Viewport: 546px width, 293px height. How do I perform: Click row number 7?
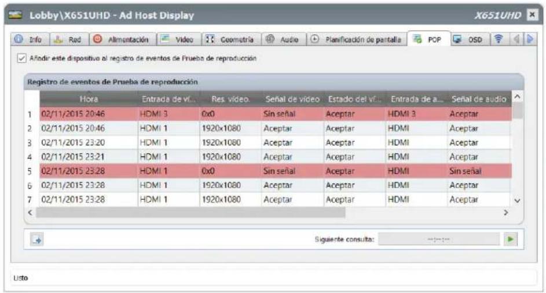click(x=30, y=200)
